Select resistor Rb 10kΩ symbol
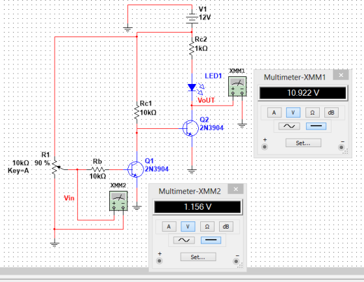This screenshot has width=364, height=282. [x=97, y=169]
